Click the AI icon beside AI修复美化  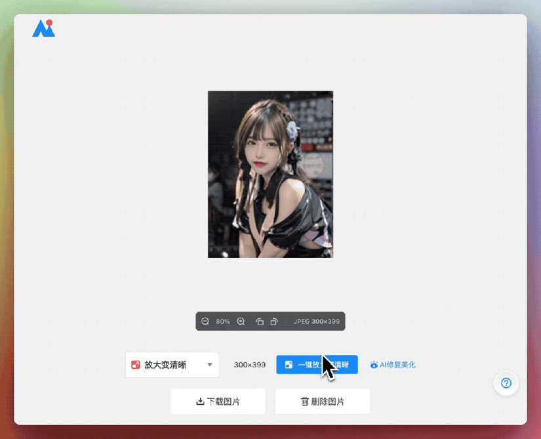[374, 365]
